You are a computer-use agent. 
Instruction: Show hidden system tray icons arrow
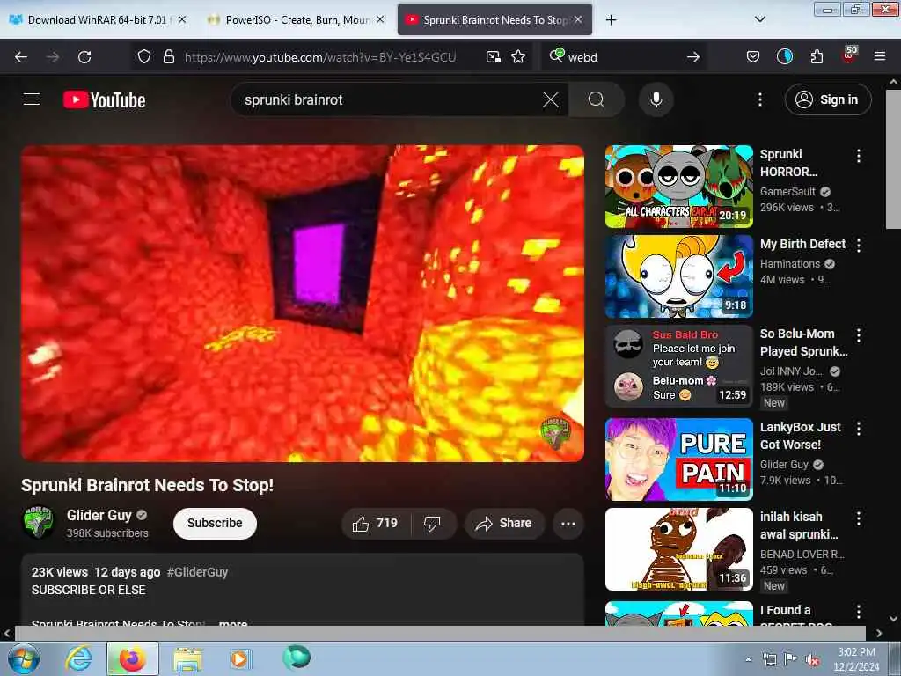748,659
